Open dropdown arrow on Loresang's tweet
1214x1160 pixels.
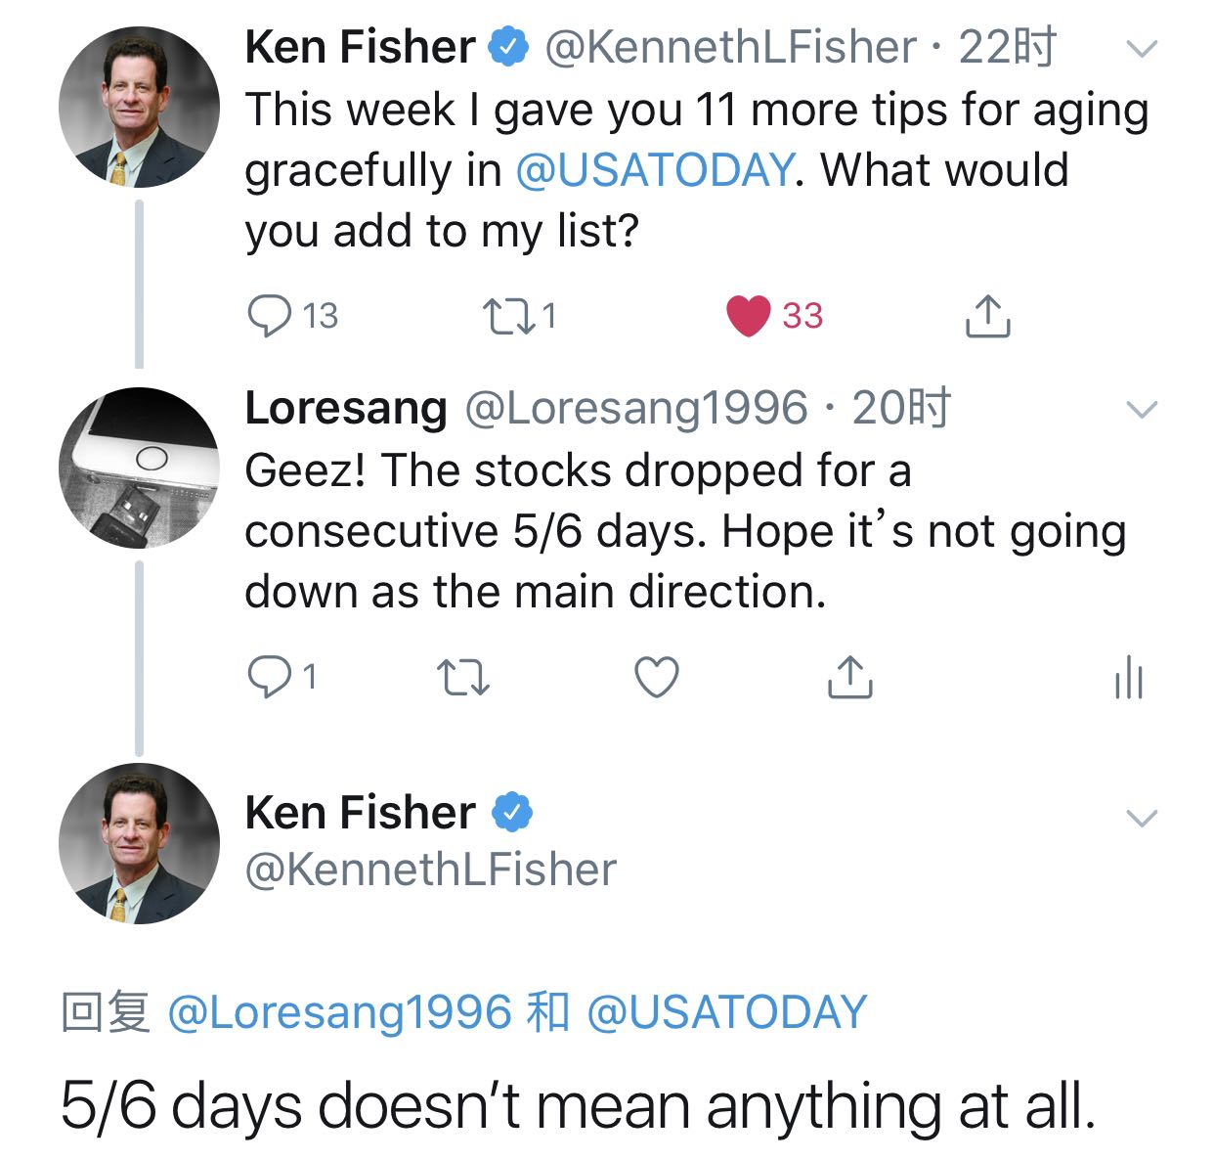1142,409
